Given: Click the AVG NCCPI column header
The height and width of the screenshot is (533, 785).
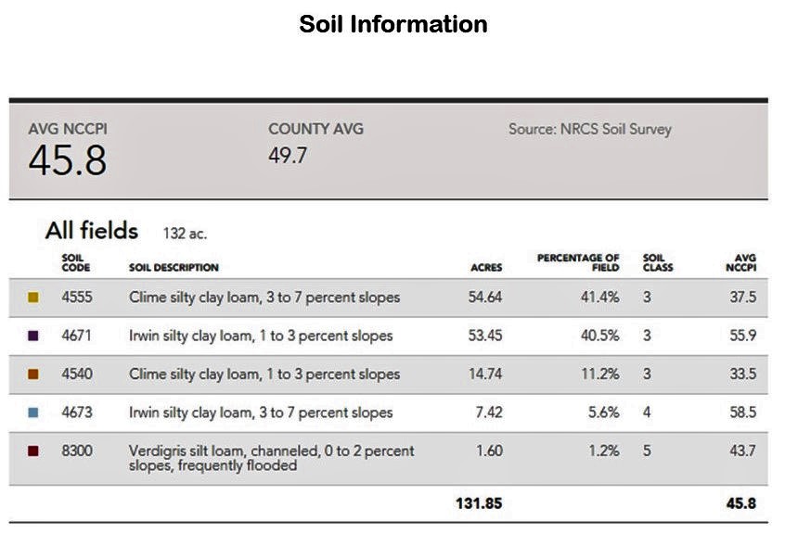Looking at the screenshot, I should [741, 263].
